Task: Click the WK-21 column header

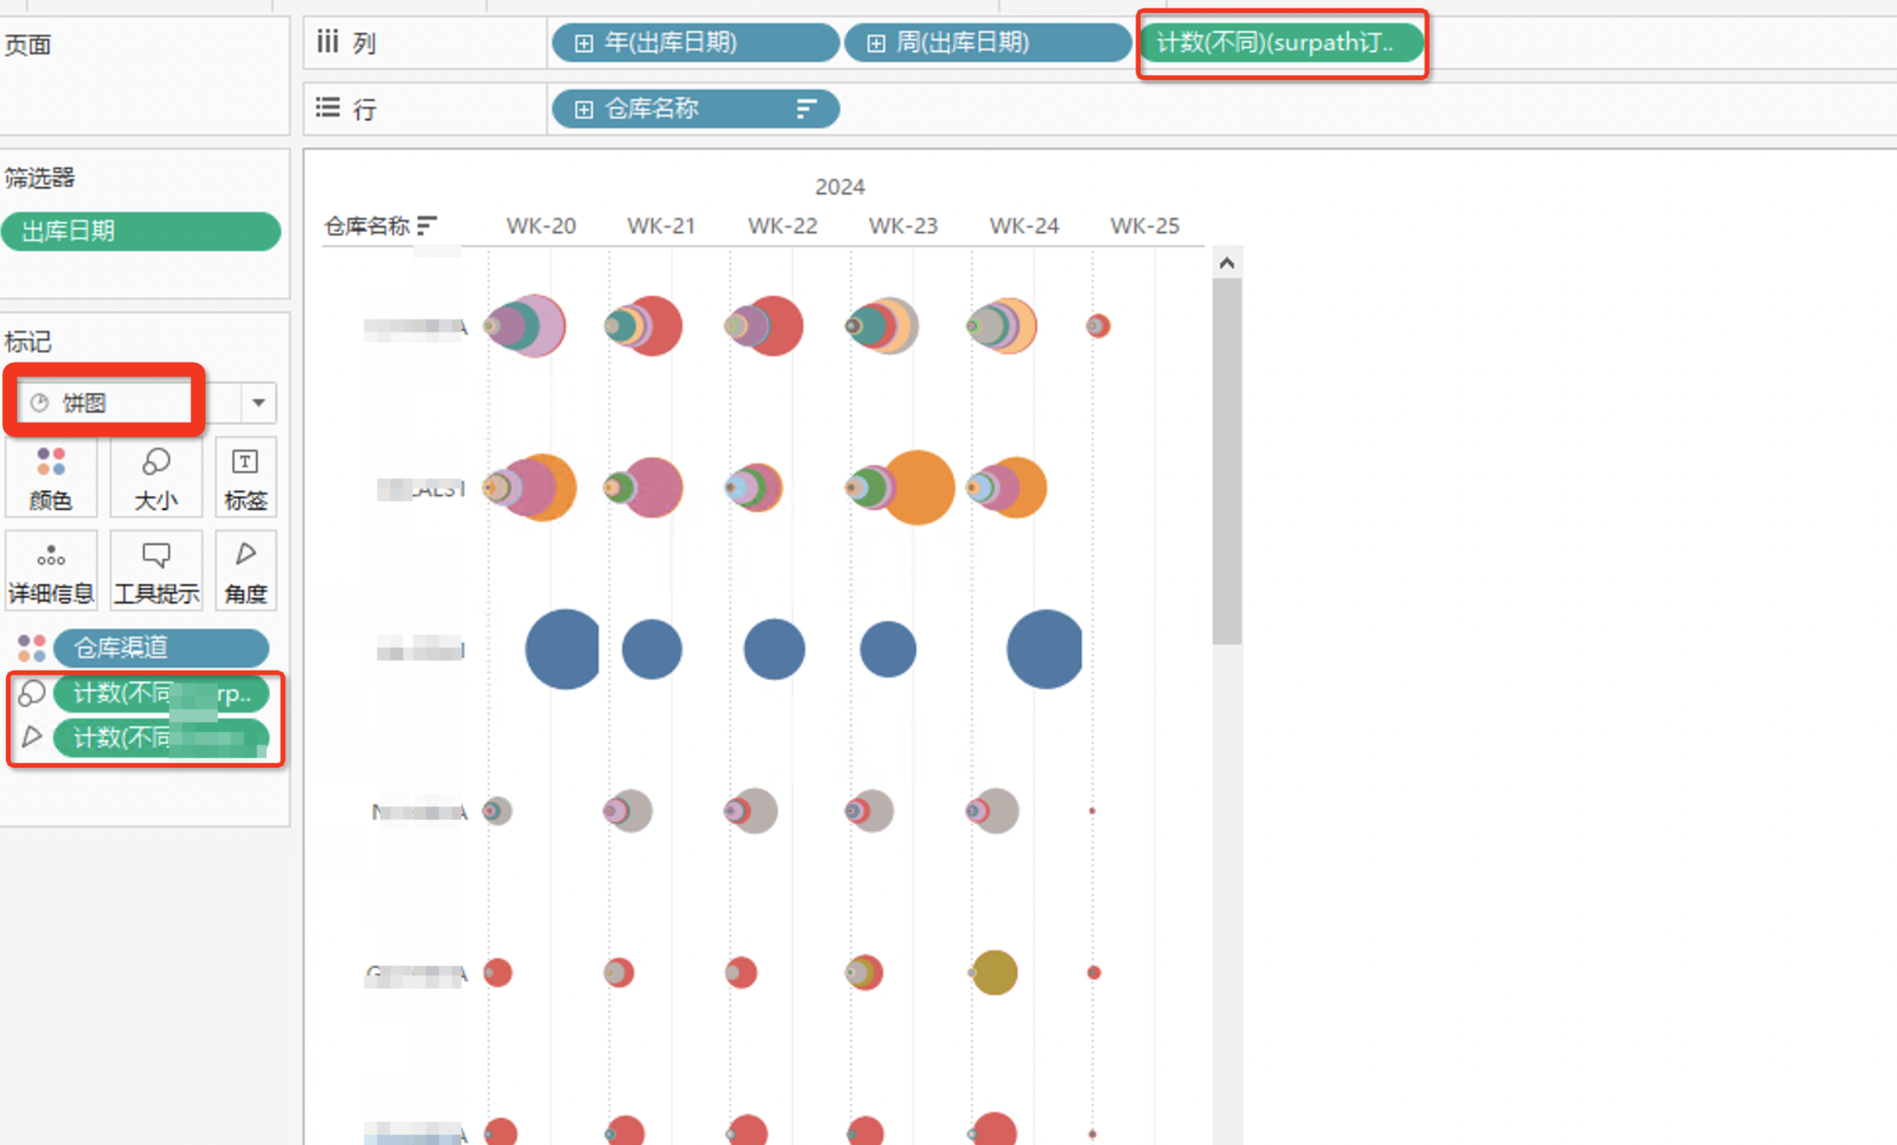Action: [661, 225]
